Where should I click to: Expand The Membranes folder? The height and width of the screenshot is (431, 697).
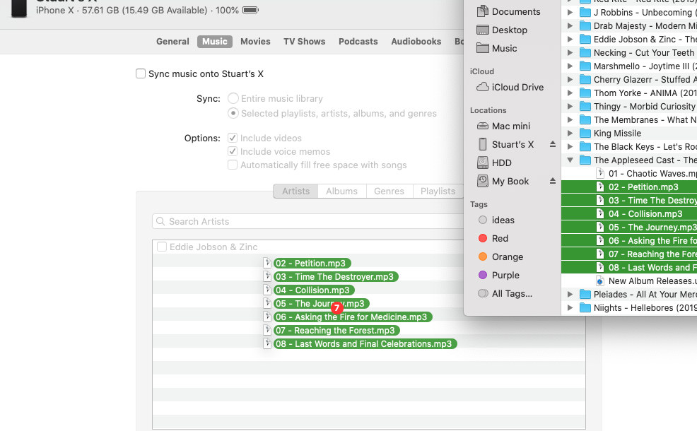click(x=570, y=119)
